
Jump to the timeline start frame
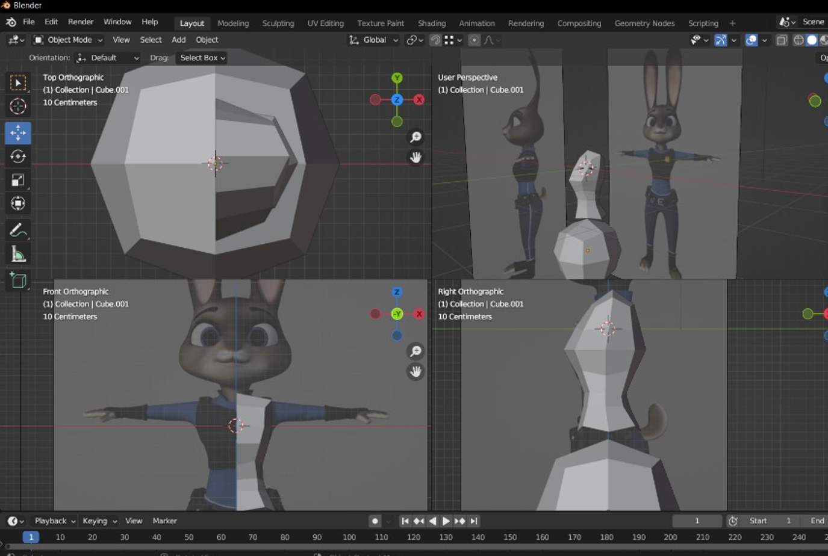405,521
